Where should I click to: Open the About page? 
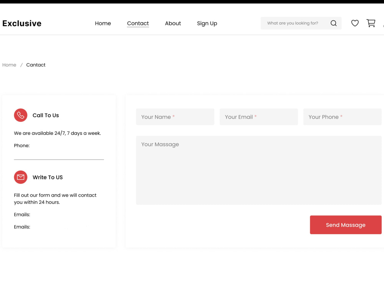coord(173,23)
